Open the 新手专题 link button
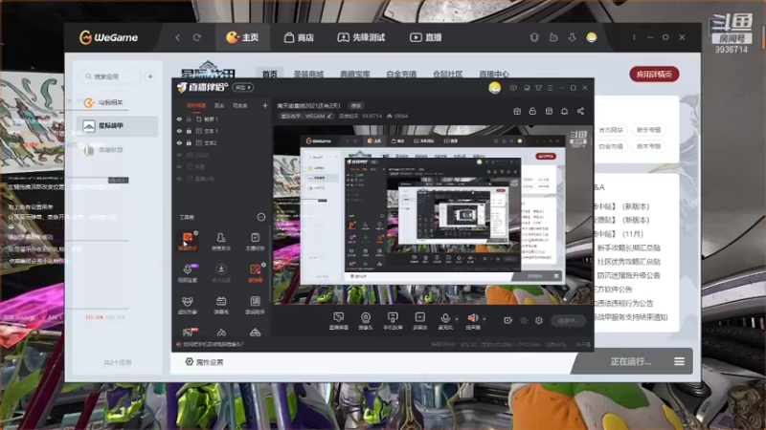The width and height of the screenshot is (766, 430). click(x=649, y=130)
